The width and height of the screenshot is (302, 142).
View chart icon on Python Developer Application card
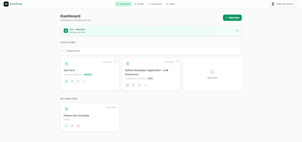[x=145, y=85]
